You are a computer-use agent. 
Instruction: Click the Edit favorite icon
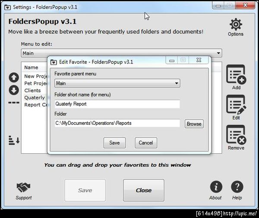pos(236,105)
